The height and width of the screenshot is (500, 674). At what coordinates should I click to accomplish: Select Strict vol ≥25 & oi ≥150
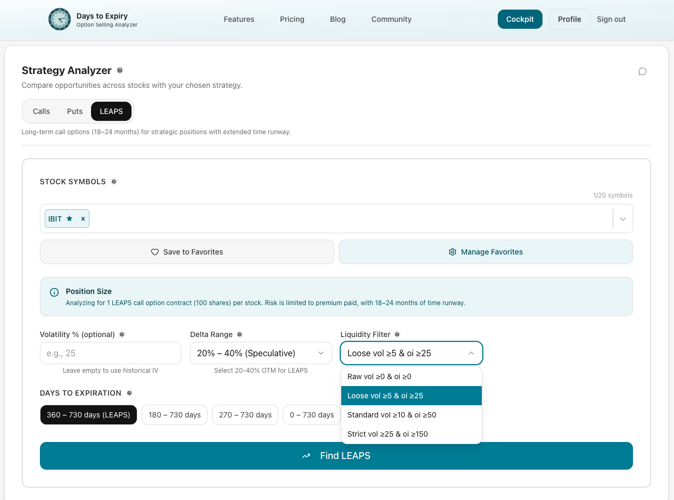[387, 434]
